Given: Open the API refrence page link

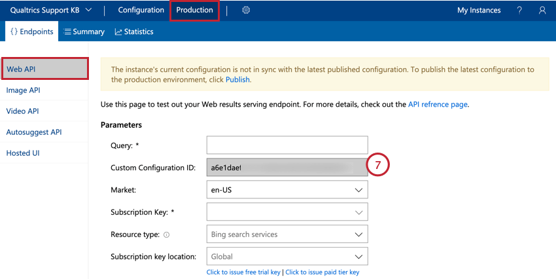Looking at the screenshot, I should [x=438, y=104].
